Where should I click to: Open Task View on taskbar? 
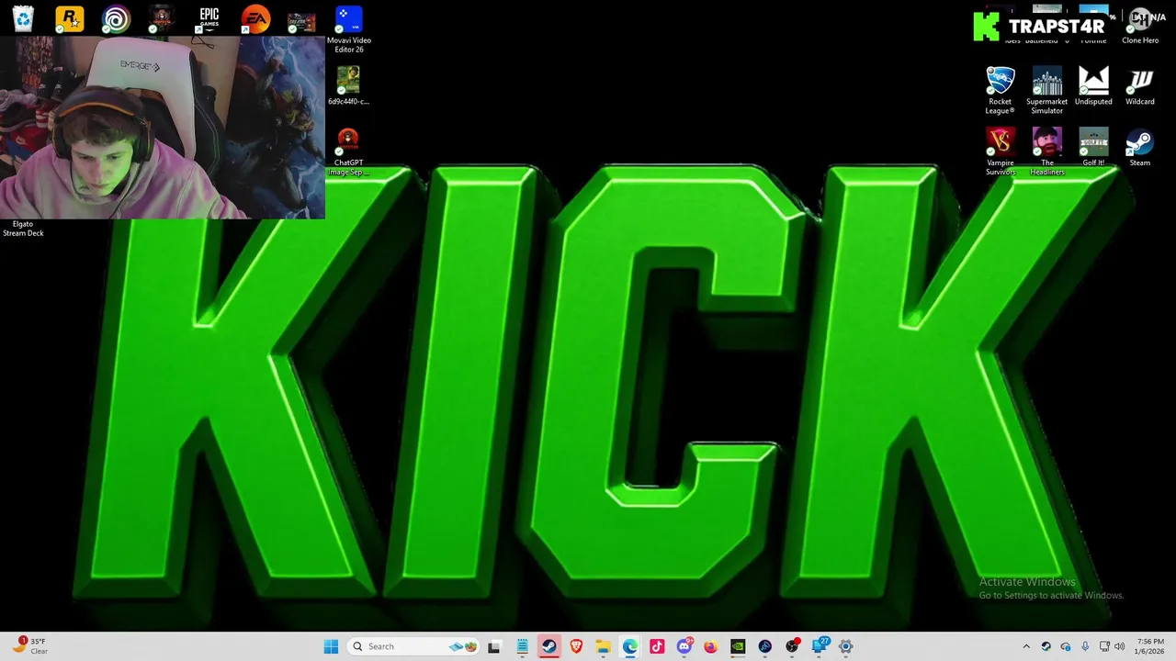[493, 646]
